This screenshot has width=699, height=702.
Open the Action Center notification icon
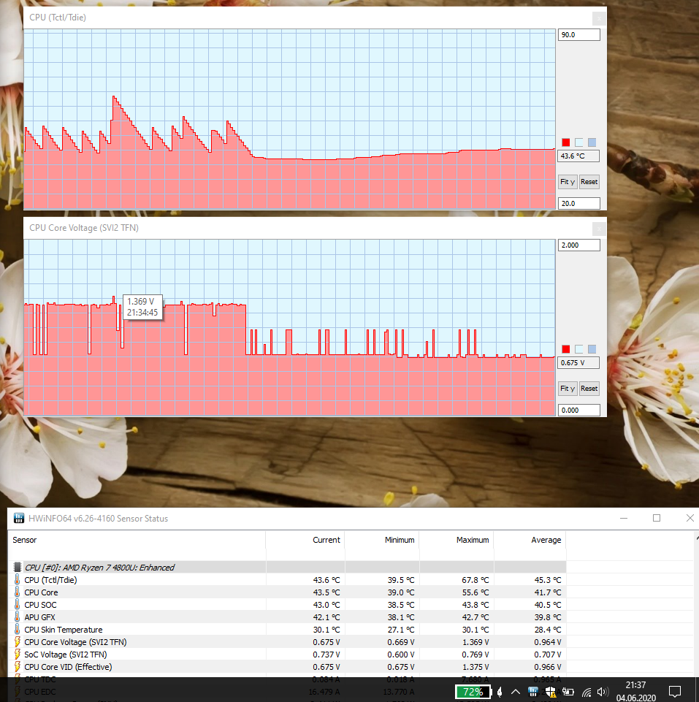[x=674, y=692]
